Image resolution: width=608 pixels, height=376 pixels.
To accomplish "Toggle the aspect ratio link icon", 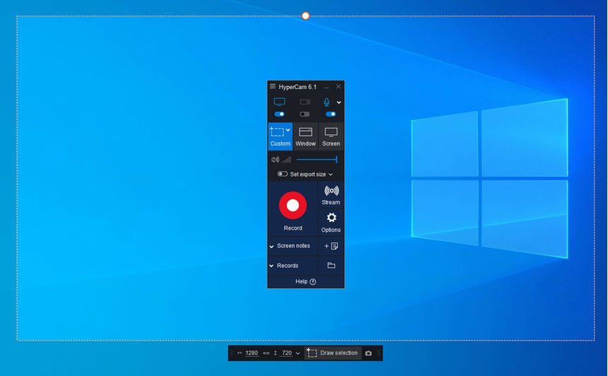I will pos(266,353).
